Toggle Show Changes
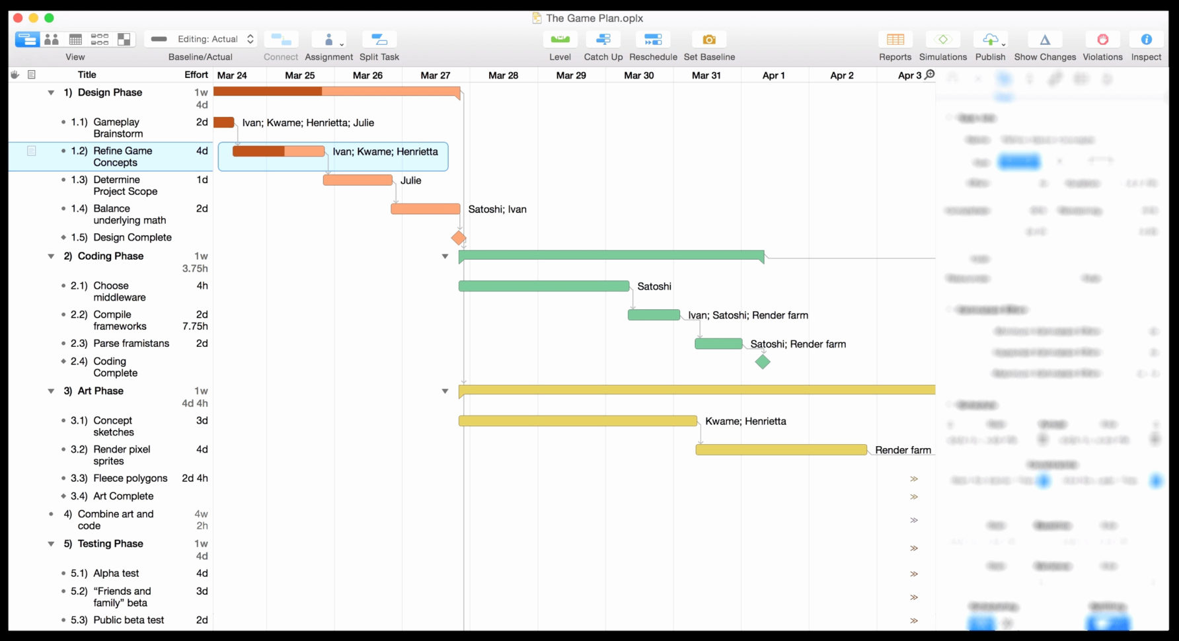The height and width of the screenshot is (641, 1179). 1044,39
